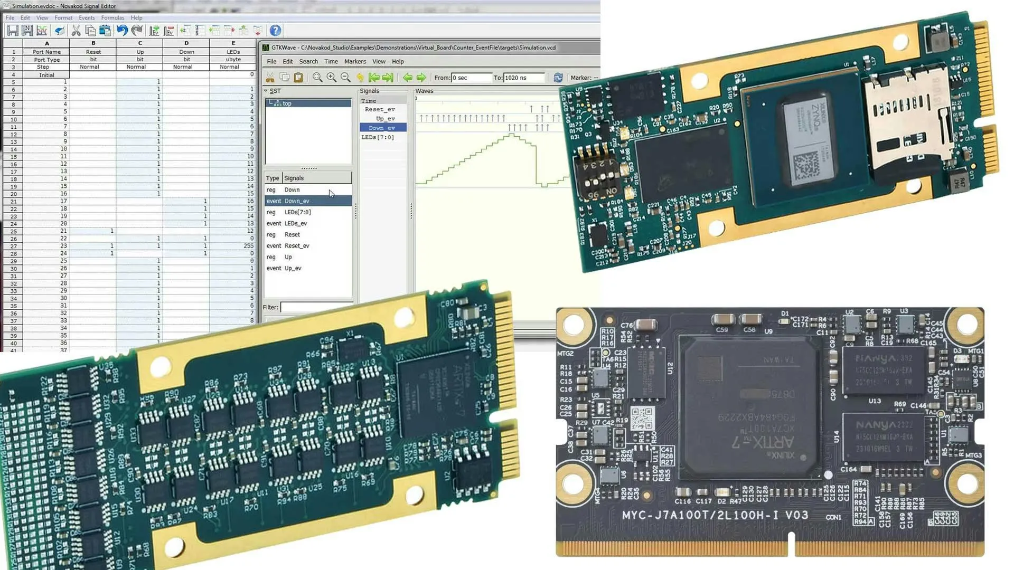This screenshot has height=570, width=1014.
Task: Select 'reg Reset' row in signal browser
Action: [x=308, y=235]
